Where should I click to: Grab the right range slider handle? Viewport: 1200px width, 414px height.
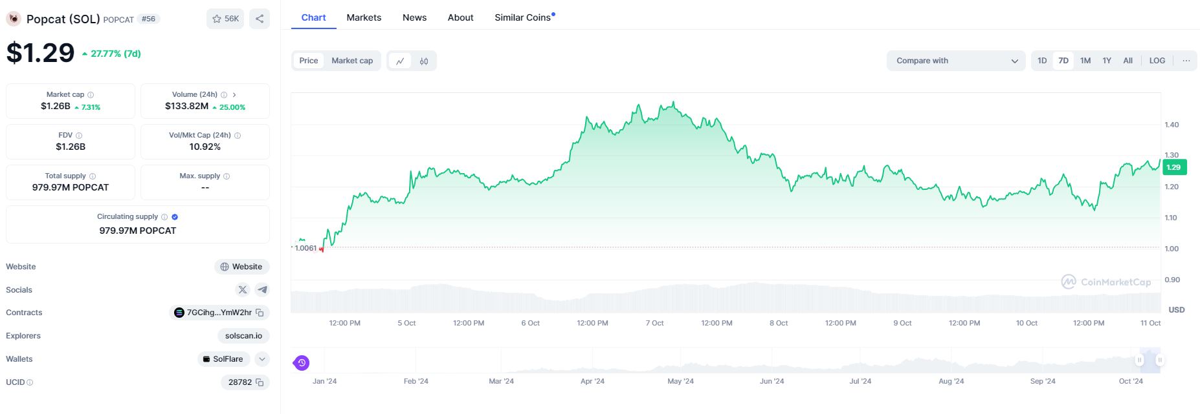1160,360
